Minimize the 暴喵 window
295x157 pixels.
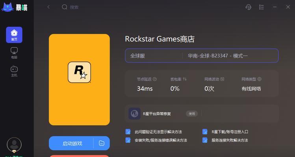pyautogui.click(x=275, y=7)
